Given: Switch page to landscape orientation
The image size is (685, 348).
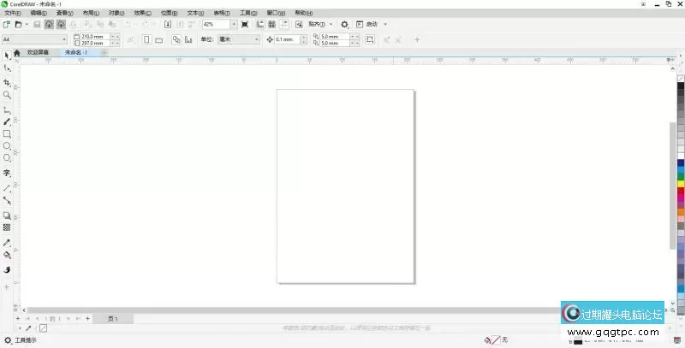Looking at the screenshot, I should click(158, 39).
